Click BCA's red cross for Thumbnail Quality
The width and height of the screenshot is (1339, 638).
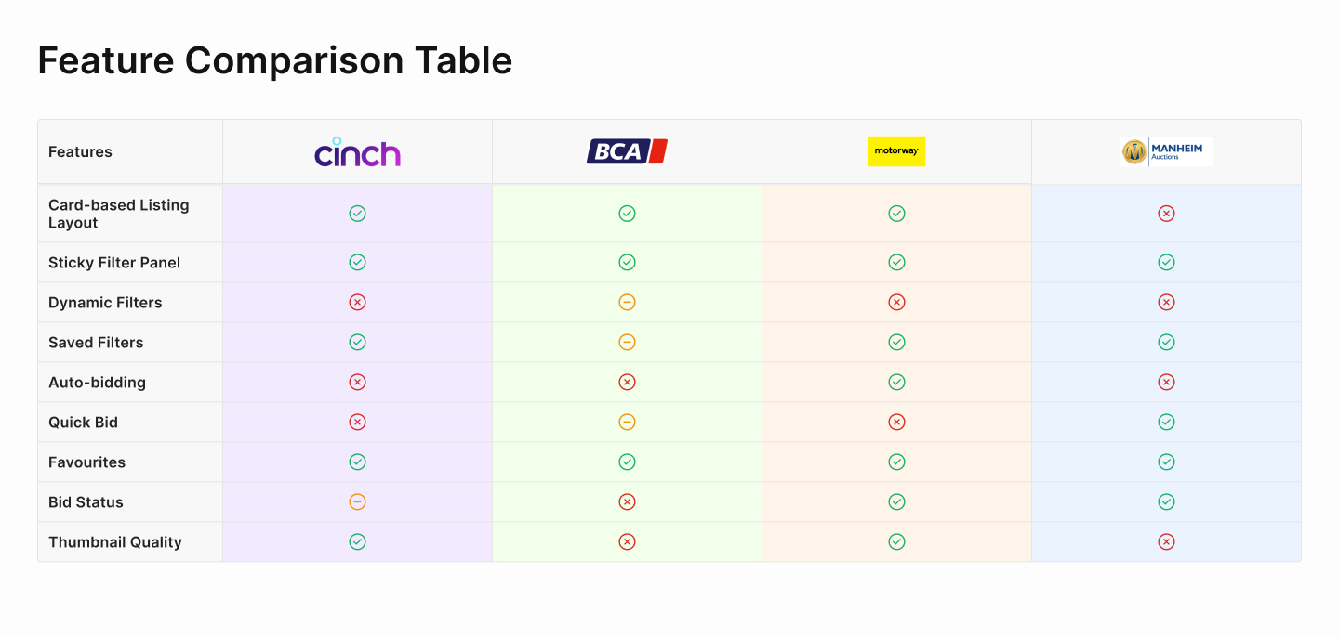tap(627, 542)
